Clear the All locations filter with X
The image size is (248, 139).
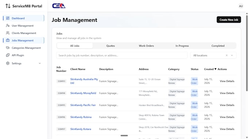coord(226,55)
